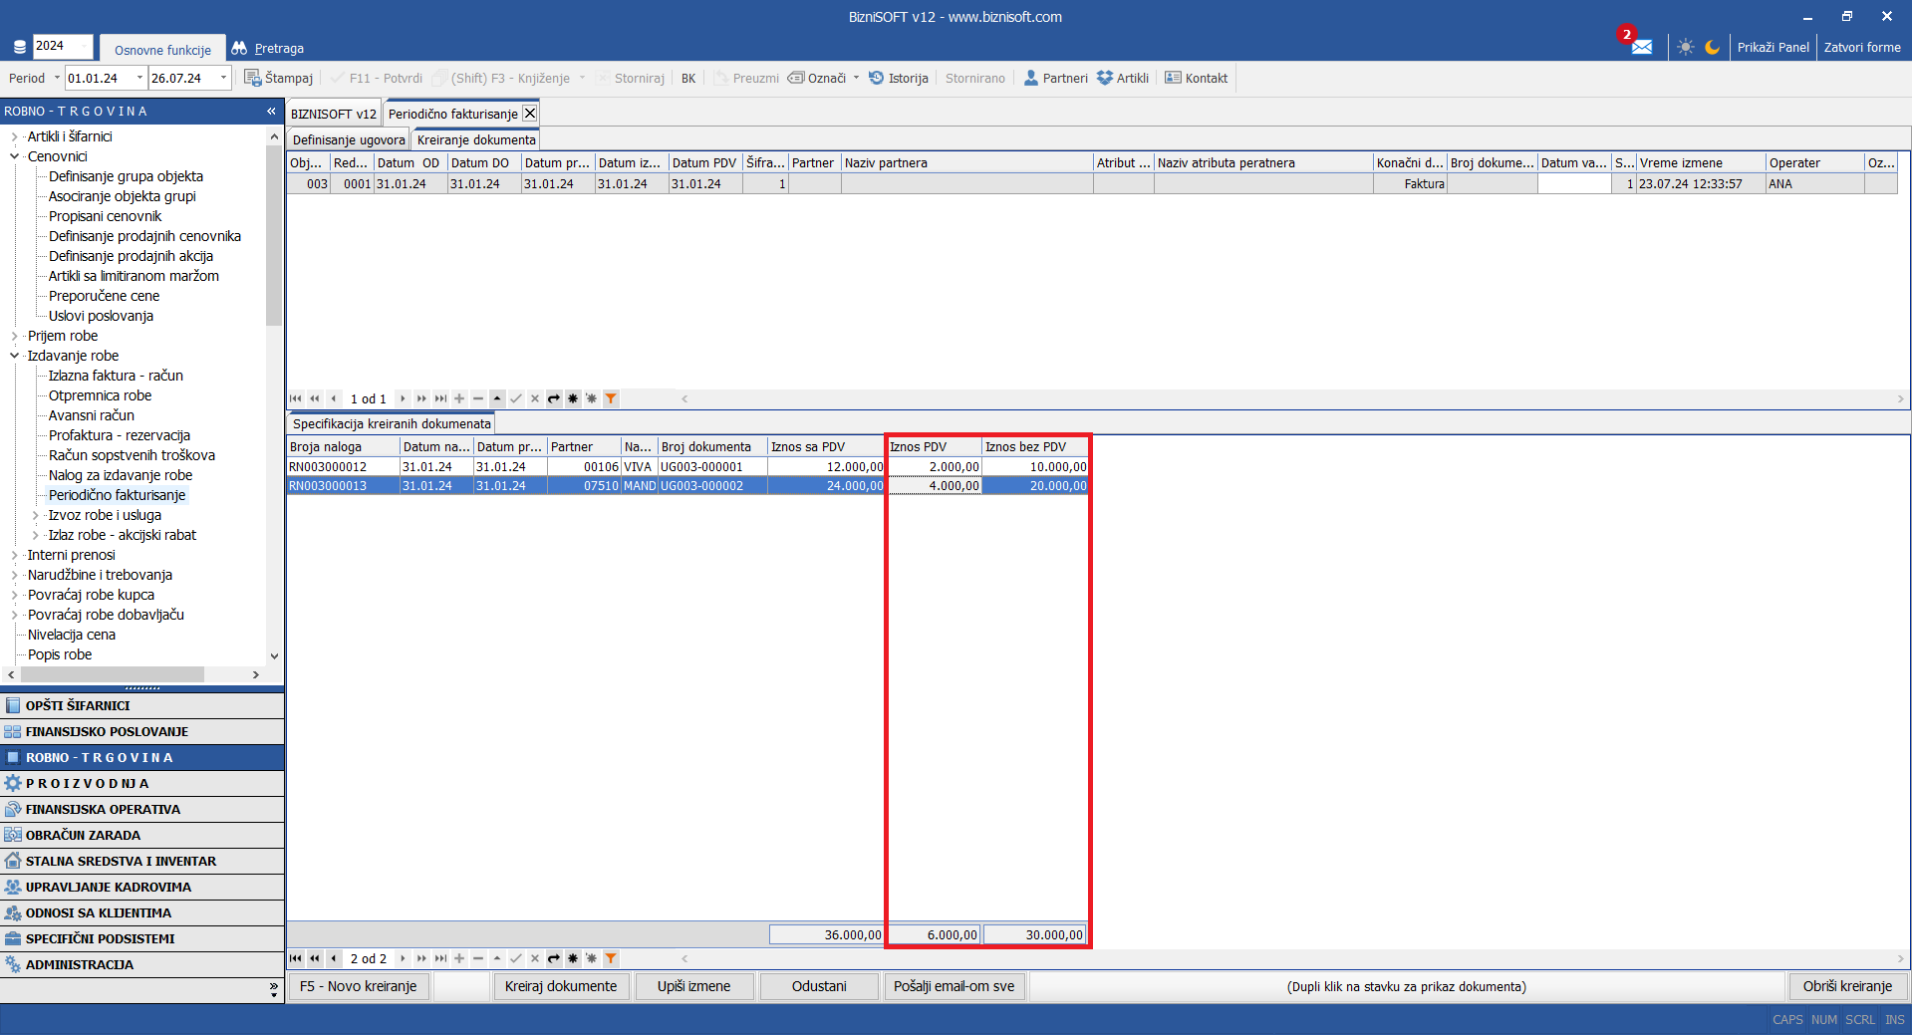
Task: Click the Štampaj printer icon
Action: 253,78
